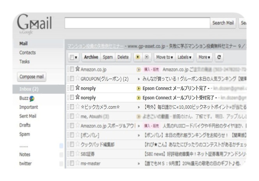Check the クックパッド編集部 email
259x181 pixels.
72,144
